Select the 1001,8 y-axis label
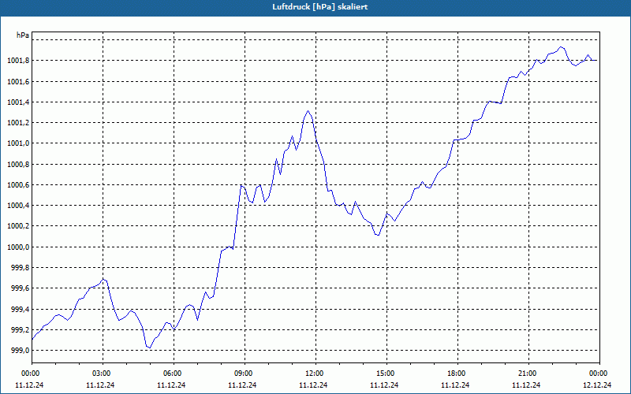631x394 pixels. pos(18,61)
